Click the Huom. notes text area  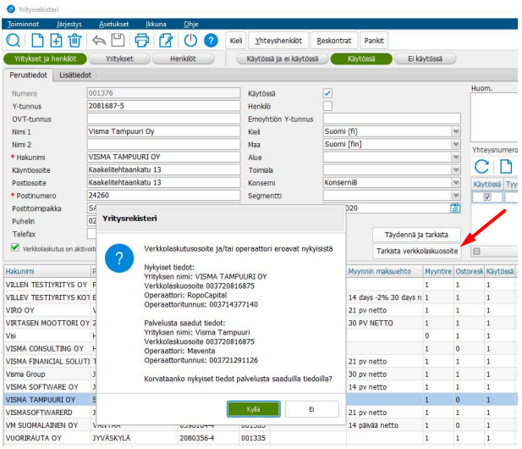[494, 118]
